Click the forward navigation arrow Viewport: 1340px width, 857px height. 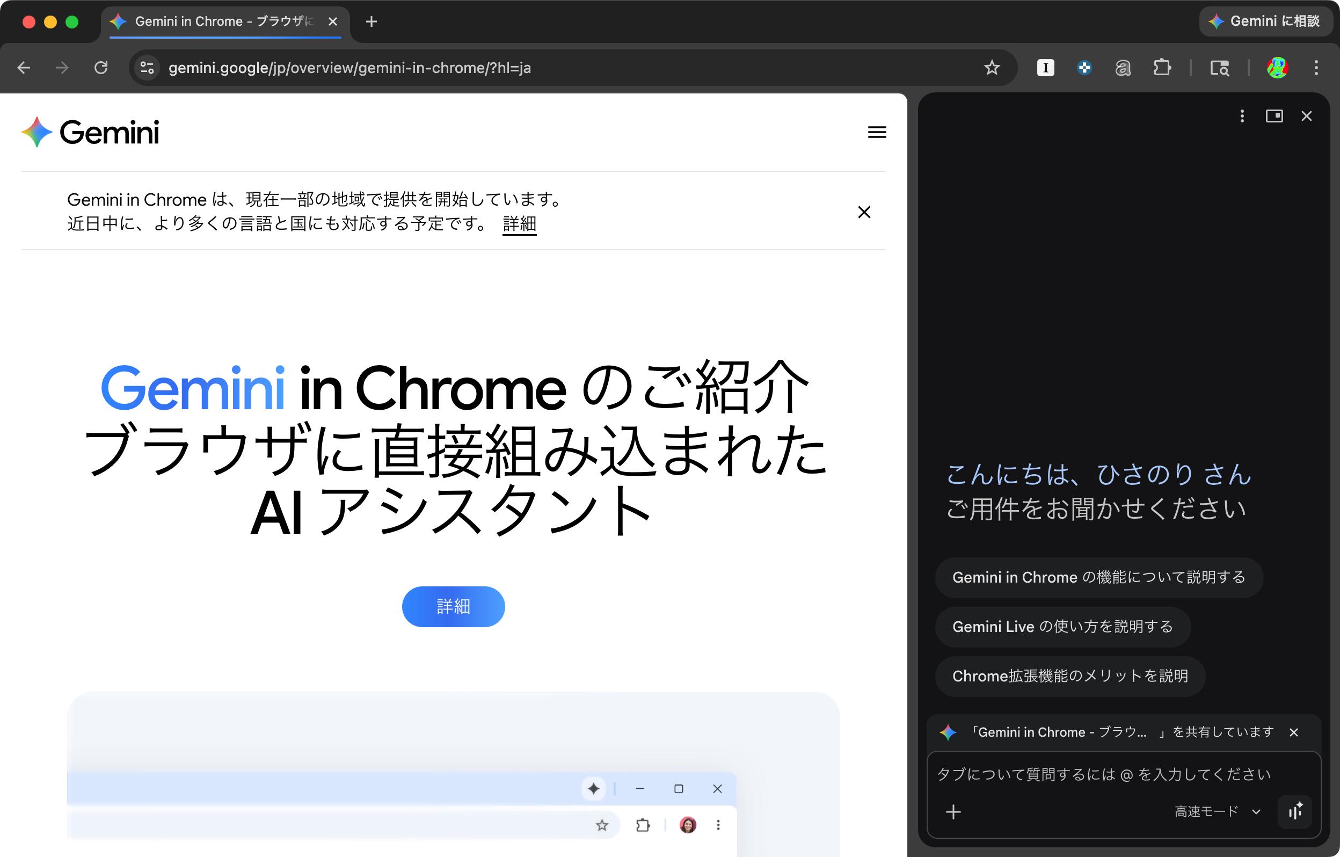(x=62, y=68)
